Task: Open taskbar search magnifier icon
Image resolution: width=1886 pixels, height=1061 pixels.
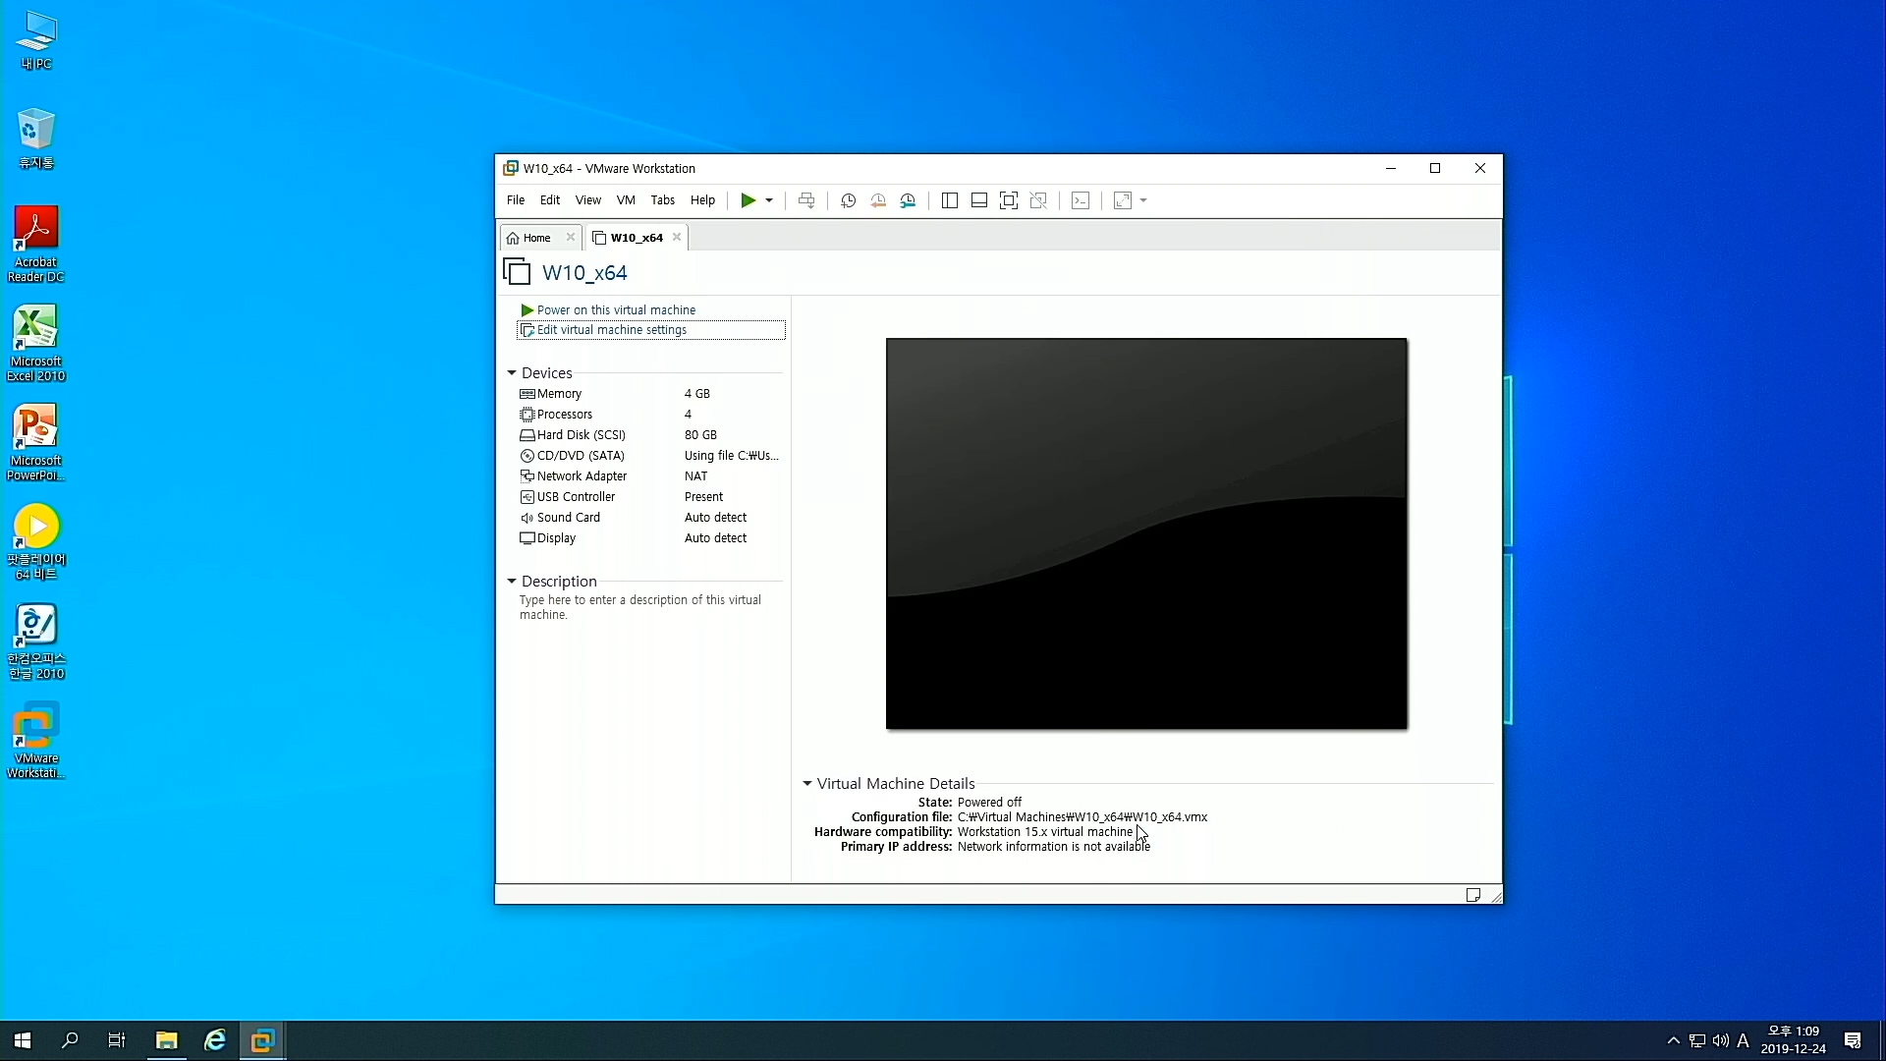Action: point(70,1040)
